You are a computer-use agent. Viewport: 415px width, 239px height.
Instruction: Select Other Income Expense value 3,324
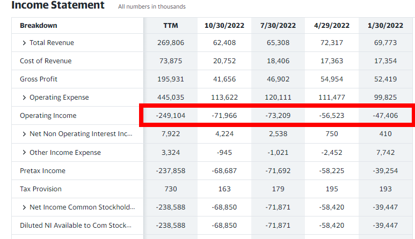pos(171,153)
